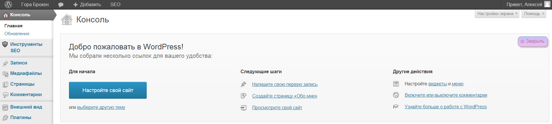Click the shield icon of Инструменты SEO
552x124 pixels.
click(x=5, y=44)
